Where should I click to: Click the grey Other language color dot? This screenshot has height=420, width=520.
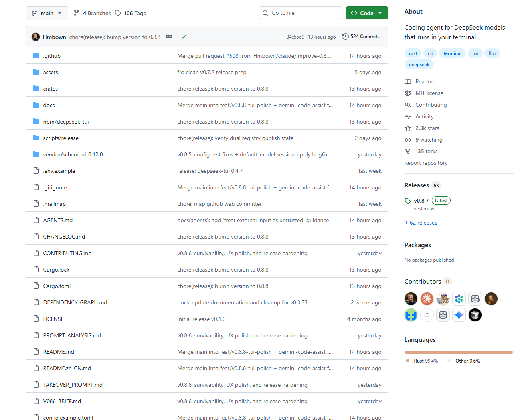pyautogui.click(x=449, y=361)
